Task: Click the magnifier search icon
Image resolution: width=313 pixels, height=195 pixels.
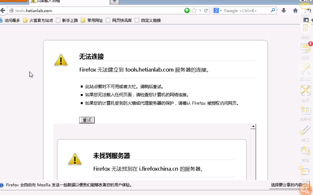Action: 273,10
